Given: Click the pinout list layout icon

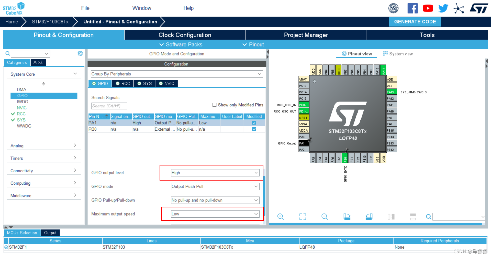Looking at the screenshot, I should click(x=413, y=217).
